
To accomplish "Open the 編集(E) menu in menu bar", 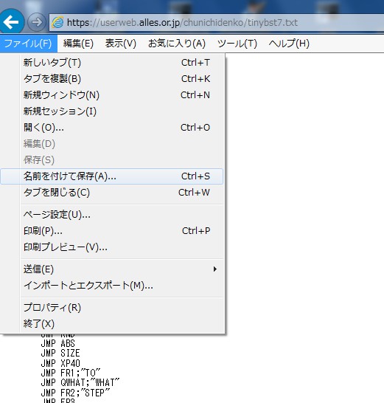I will (78, 44).
